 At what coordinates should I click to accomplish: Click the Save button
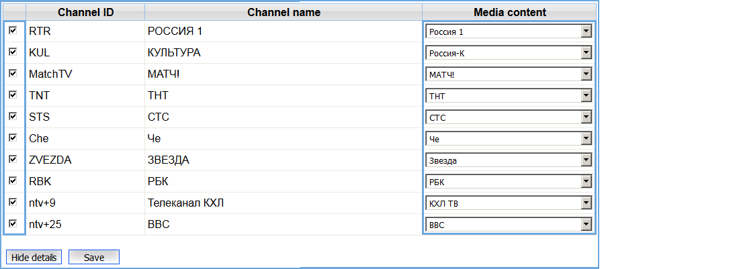coord(94,257)
